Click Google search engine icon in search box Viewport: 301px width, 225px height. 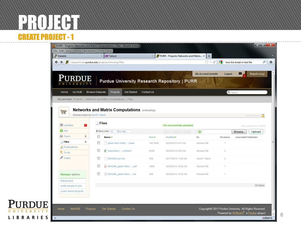tap(221, 62)
